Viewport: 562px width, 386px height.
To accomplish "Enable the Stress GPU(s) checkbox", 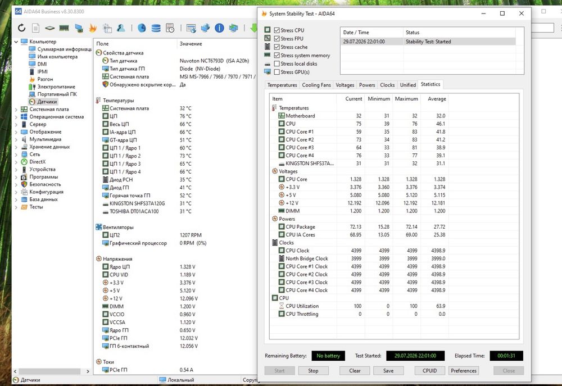I will pyautogui.click(x=277, y=72).
